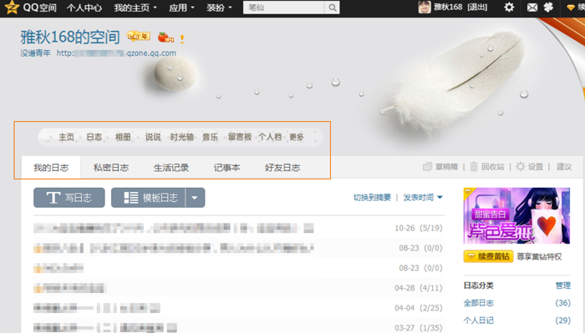The image size is (585, 333).
Task: Click the 雅秋168 avatar thumbnail
Action: (425, 7)
